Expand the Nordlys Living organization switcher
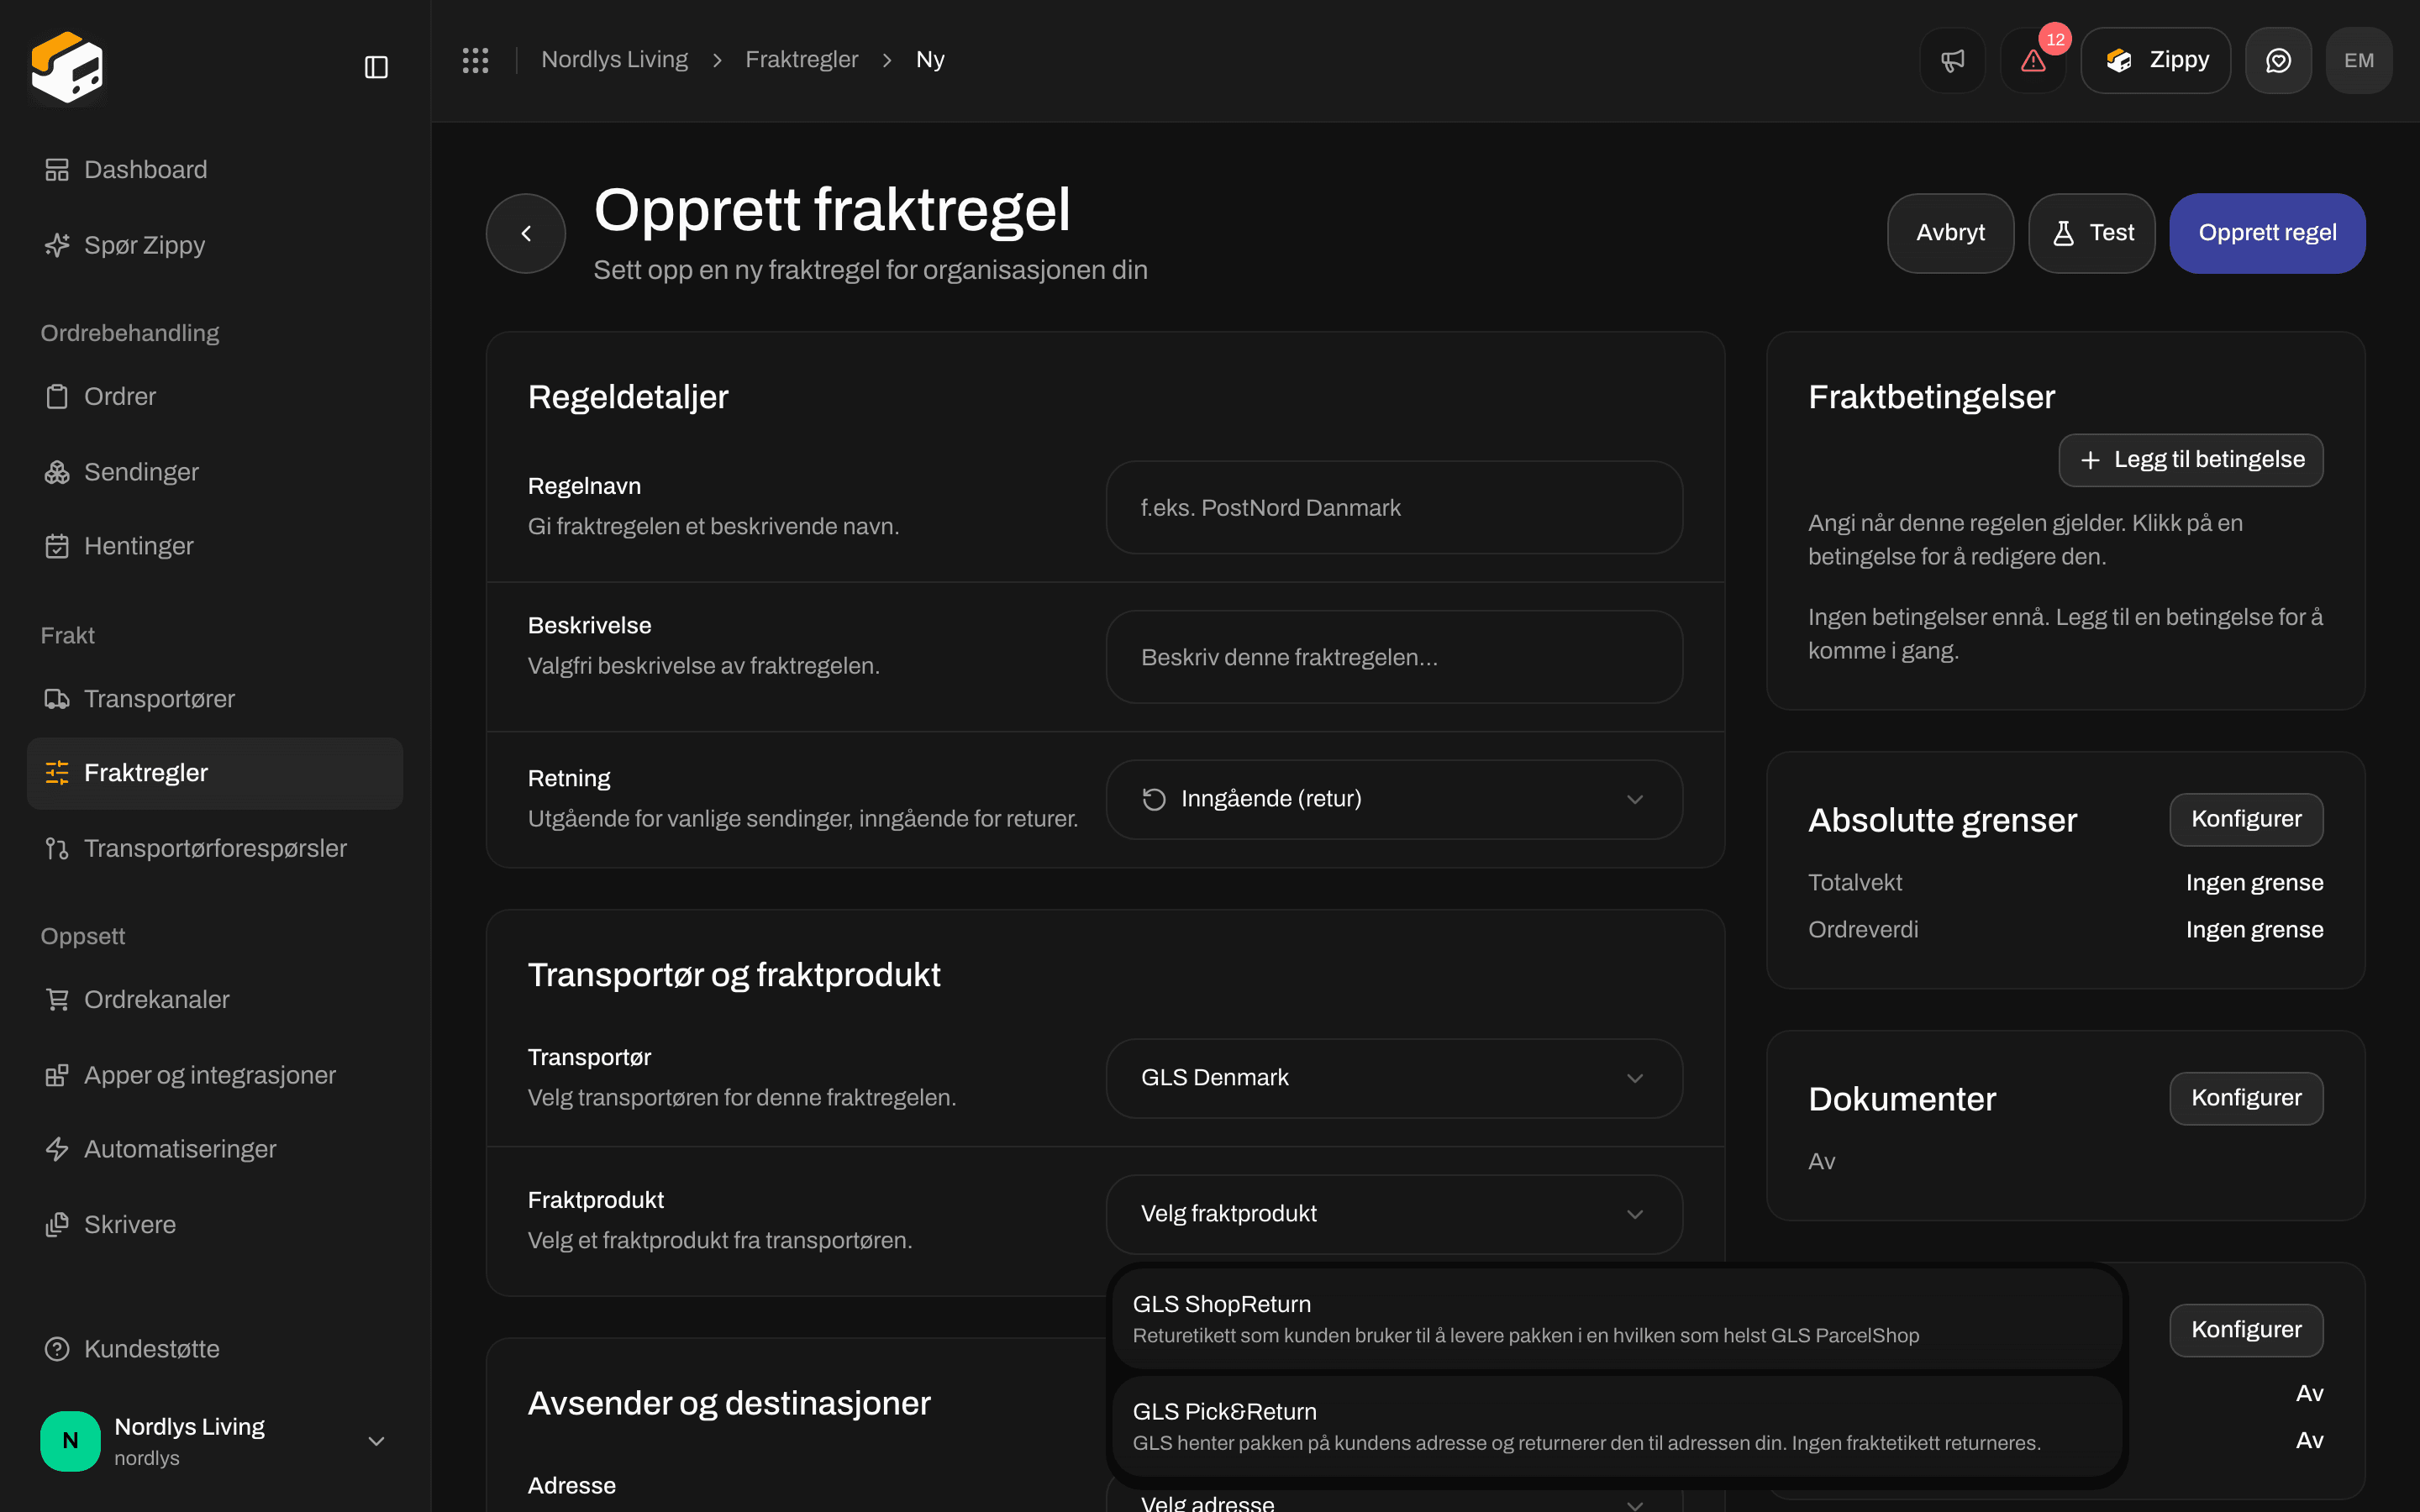The height and width of the screenshot is (1512, 2420). (x=215, y=1441)
